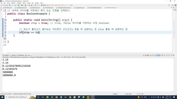Open the Help menu
Image resolution: width=177 pixels, height=99 pixels.
[41, 3]
